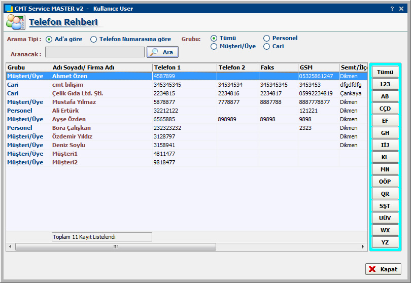Select the Müşteri/Üye group filter
This screenshot has height=283, width=411.
(x=214, y=47)
